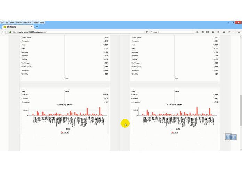The image size is (242, 172).
Task: Go back using the browser back arrow
Action: pos(3,32)
